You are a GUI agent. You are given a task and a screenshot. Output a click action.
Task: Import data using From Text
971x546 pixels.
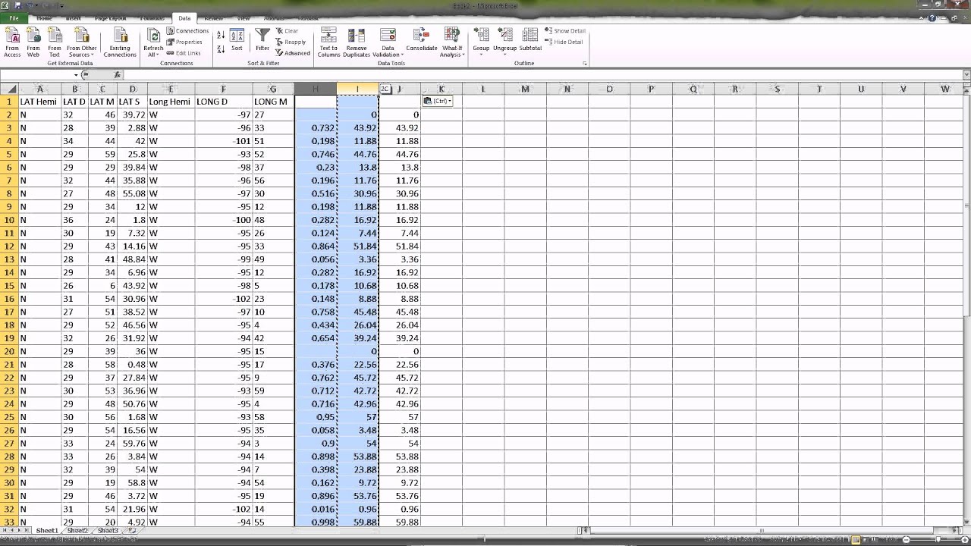(x=55, y=42)
